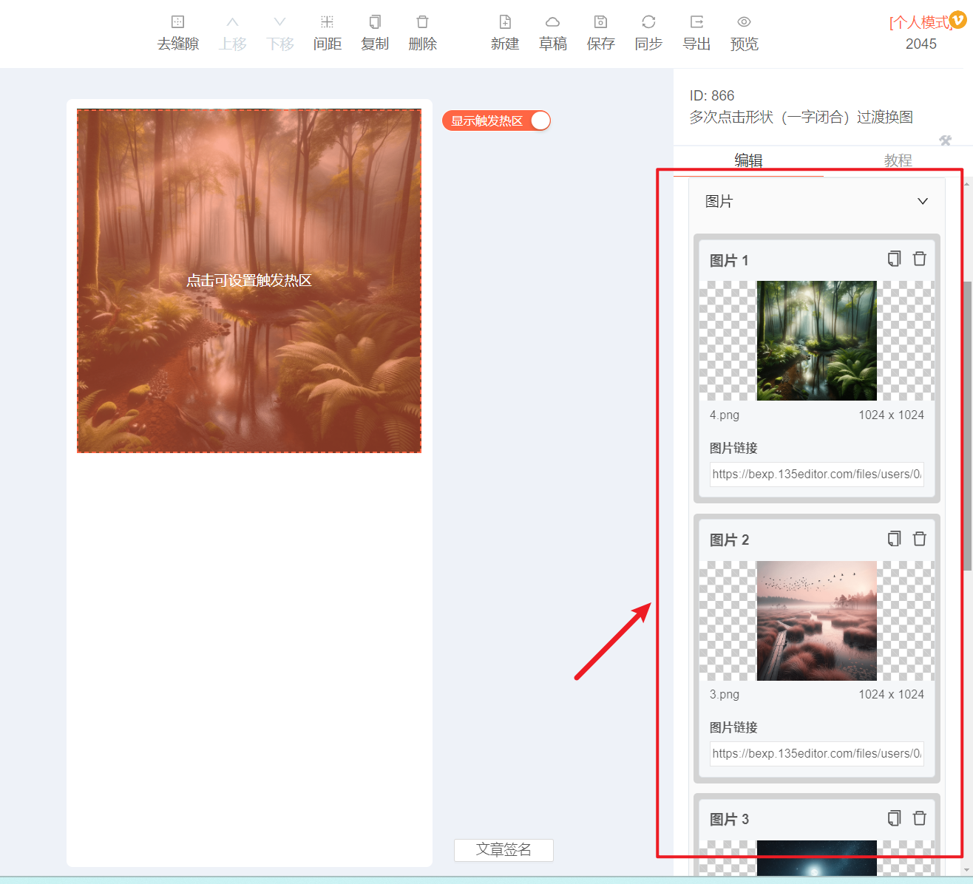The height and width of the screenshot is (884, 973).
Task: Duplicate 图片 3 with its copy icon
Action: pyautogui.click(x=895, y=818)
